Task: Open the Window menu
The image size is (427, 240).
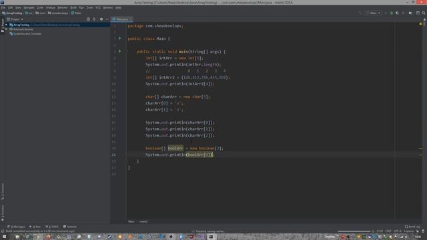Action: tap(108, 7)
